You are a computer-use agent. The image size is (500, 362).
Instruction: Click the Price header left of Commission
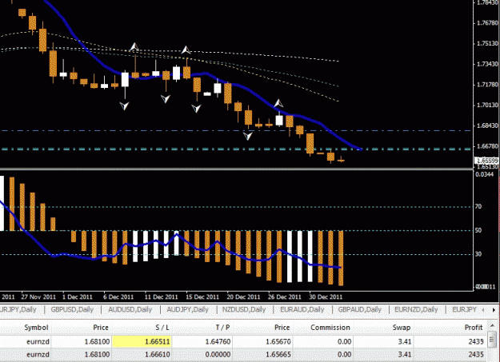tap(282, 328)
